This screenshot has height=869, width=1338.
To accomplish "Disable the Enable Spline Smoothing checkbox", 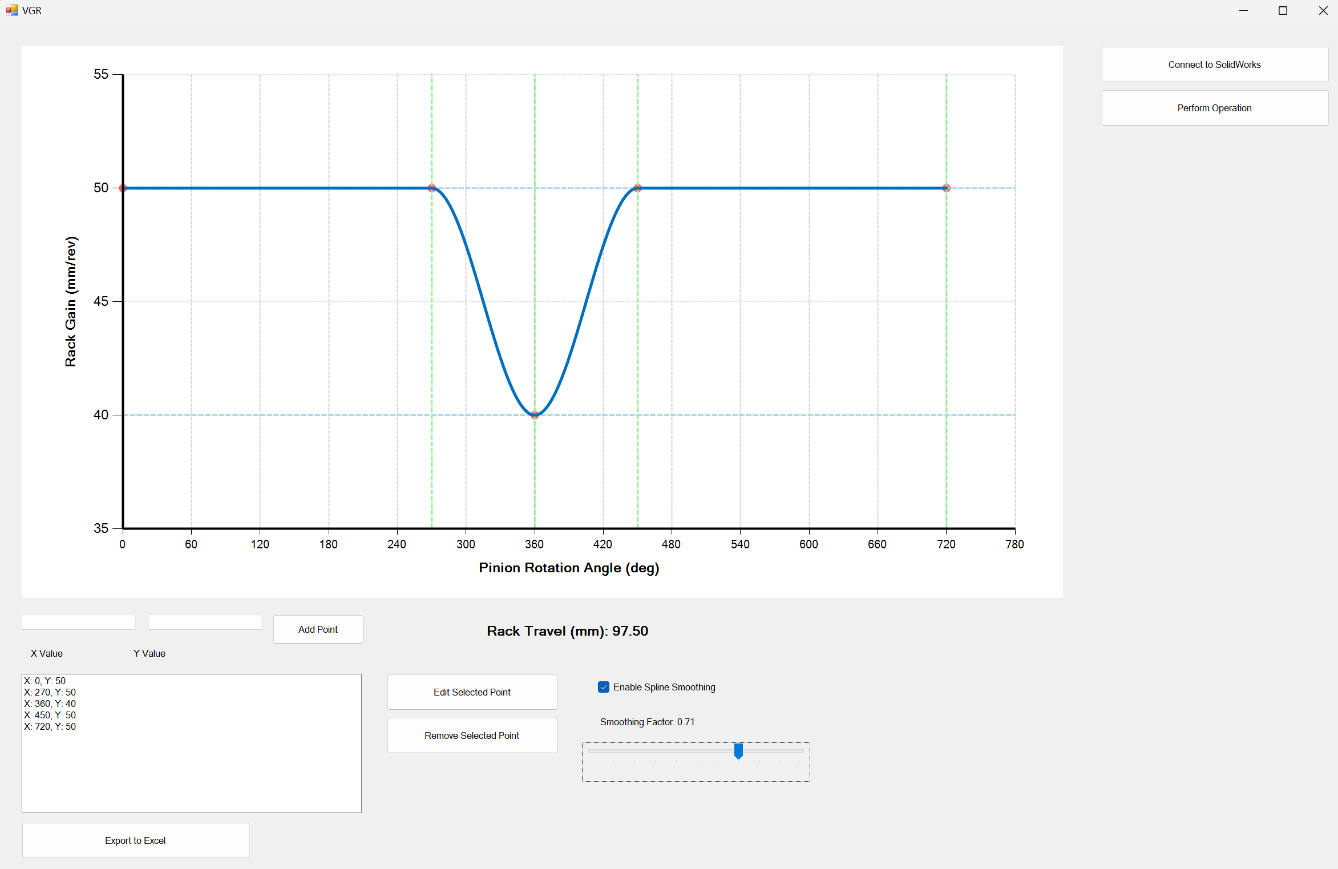I will 604,687.
